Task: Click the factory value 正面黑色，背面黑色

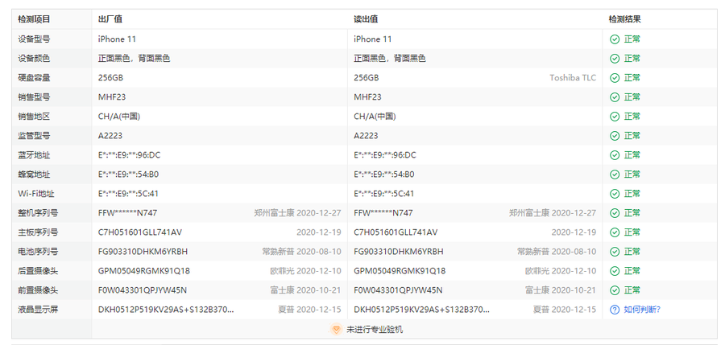Action: pyautogui.click(x=134, y=59)
